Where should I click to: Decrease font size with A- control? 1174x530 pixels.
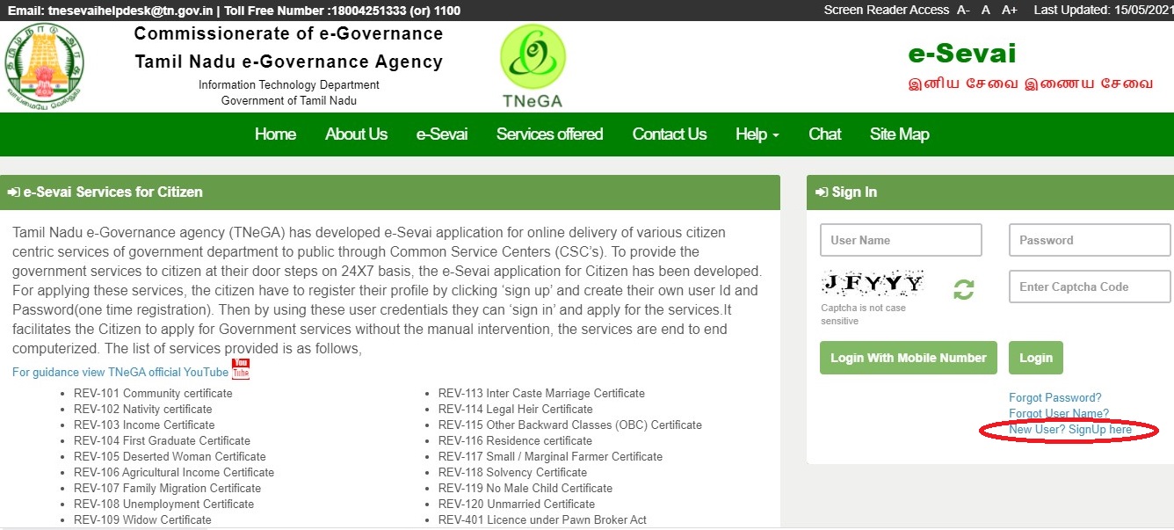click(x=963, y=10)
